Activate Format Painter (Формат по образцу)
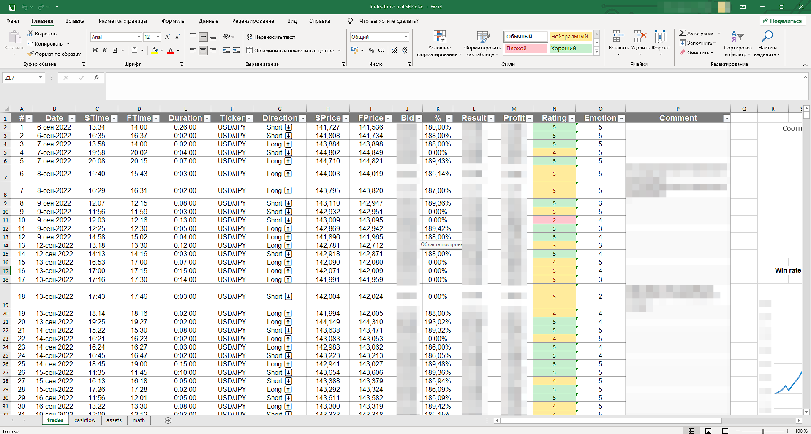Viewport: 811px width, 434px height. click(54, 54)
